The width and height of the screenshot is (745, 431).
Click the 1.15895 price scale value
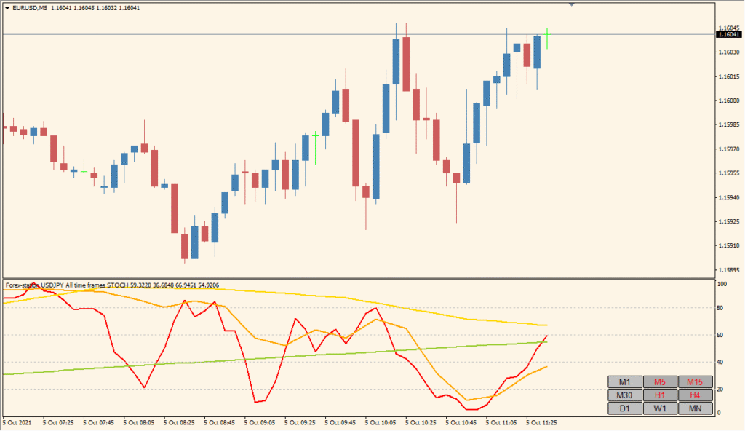[x=729, y=270]
